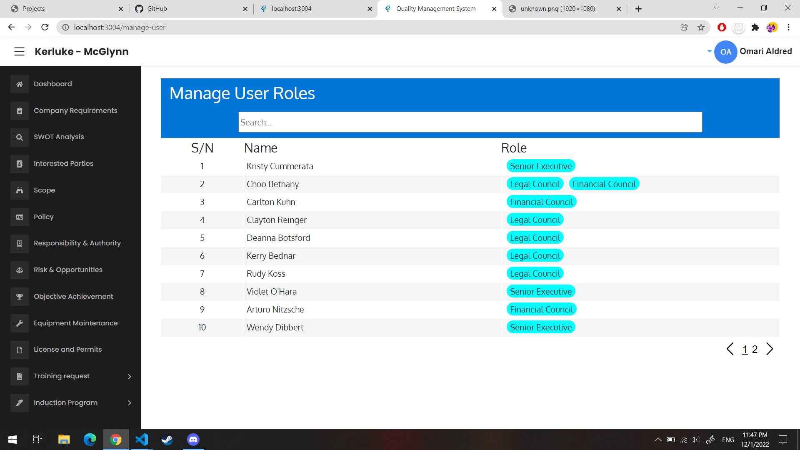
Task: Go to page 2 of users
Action: click(755, 350)
